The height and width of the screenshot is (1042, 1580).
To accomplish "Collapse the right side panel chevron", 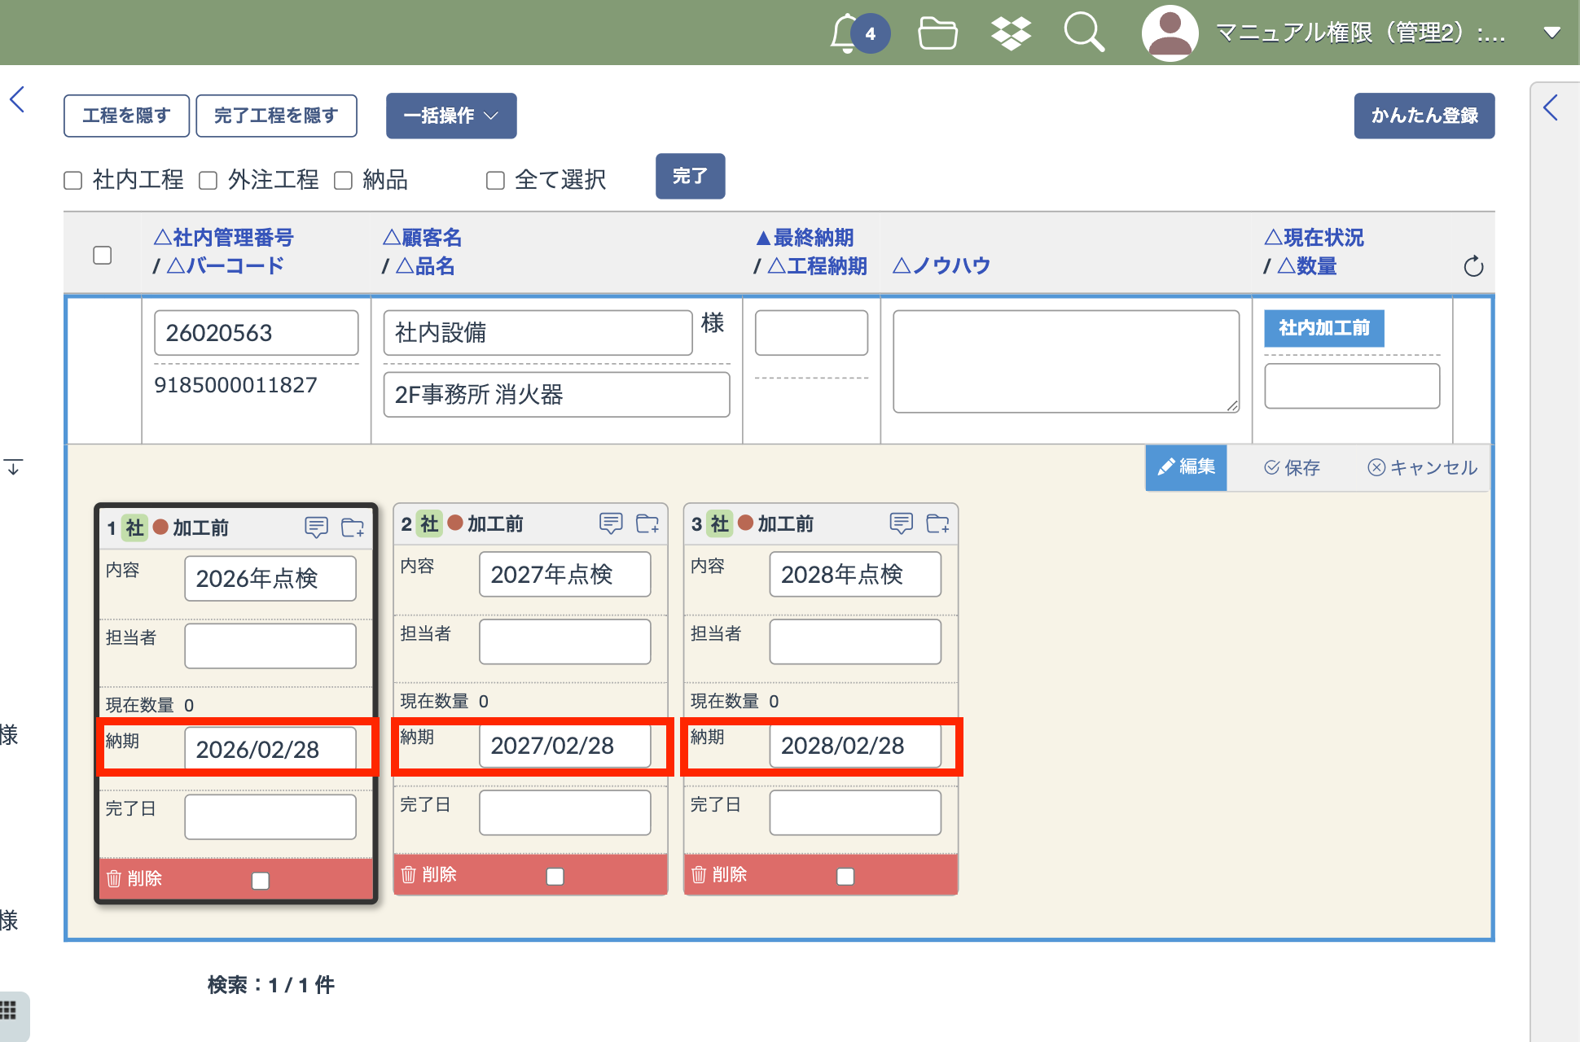I will 1551,107.
